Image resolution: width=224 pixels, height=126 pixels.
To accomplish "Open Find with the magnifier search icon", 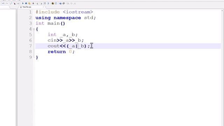I will (11, 3).
